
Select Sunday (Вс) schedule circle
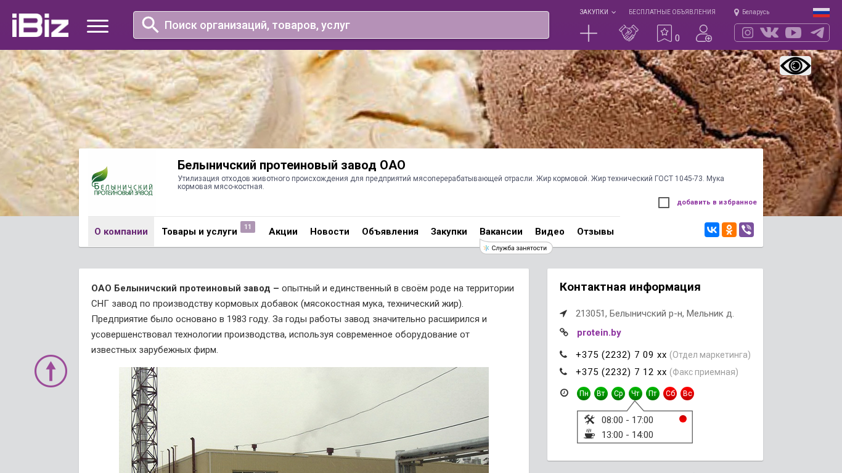click(x=687, y=394)
